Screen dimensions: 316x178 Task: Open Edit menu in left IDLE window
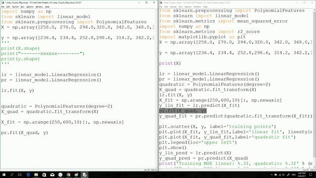tap(8, 6)
